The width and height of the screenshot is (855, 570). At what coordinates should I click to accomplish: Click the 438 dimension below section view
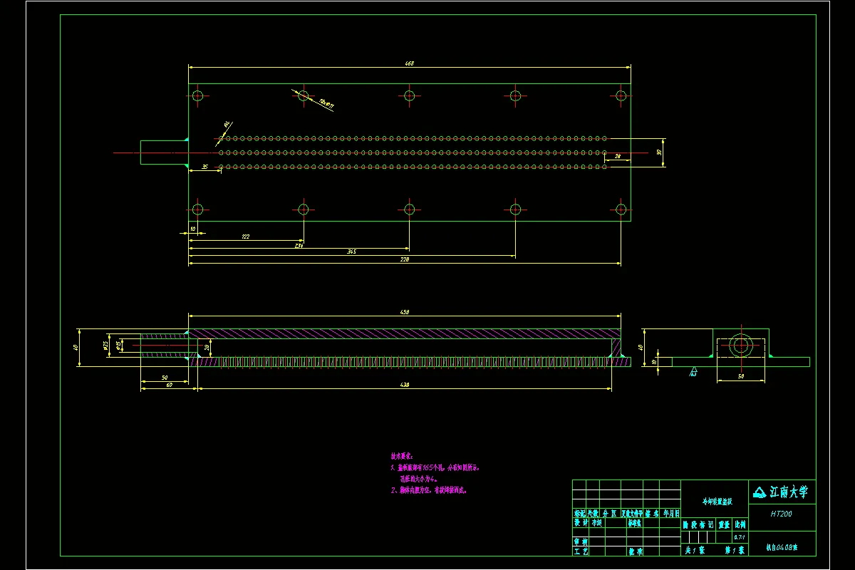pyautogui.click(x=404, y=385)
